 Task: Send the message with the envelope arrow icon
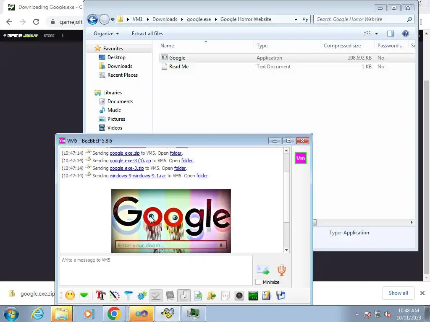pos(263,270)
